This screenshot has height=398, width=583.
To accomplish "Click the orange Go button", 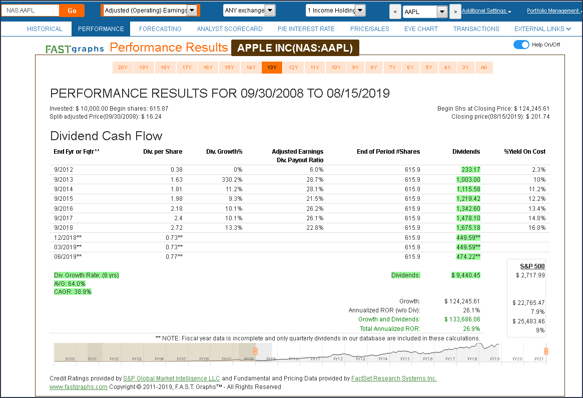I will [72, 11].
